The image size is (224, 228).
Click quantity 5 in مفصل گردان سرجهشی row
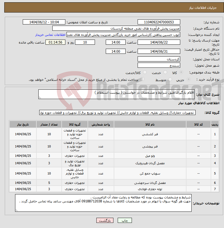(x=49, y=183)
